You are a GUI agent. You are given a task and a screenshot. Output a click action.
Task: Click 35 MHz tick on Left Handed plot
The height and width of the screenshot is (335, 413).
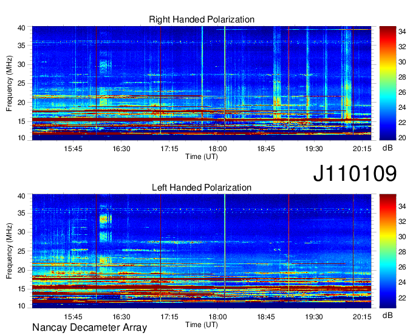(21, 214)
